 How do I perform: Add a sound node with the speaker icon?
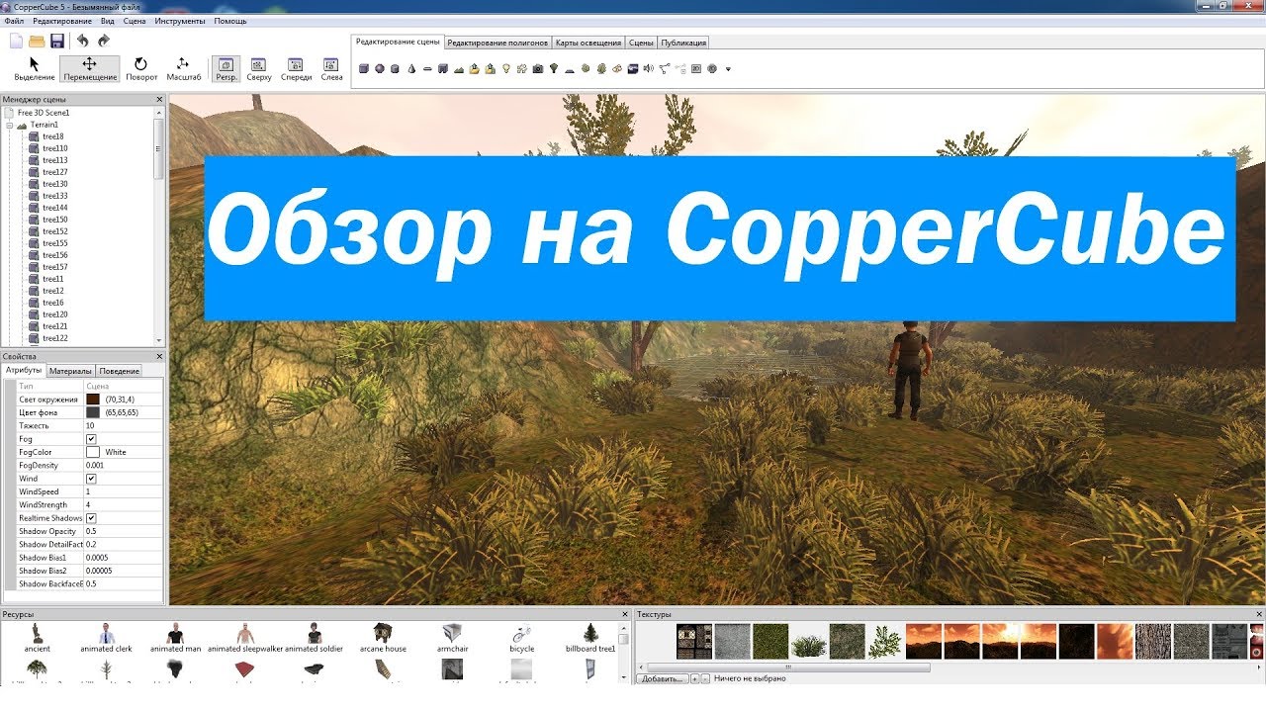pyautogui.click(x=648, y=68)
